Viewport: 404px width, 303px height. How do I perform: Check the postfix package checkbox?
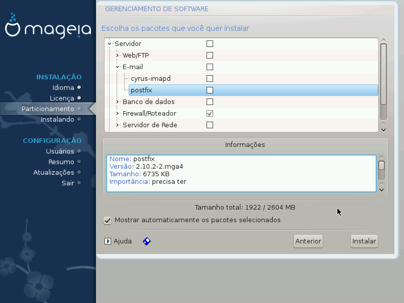pos(210,90)
